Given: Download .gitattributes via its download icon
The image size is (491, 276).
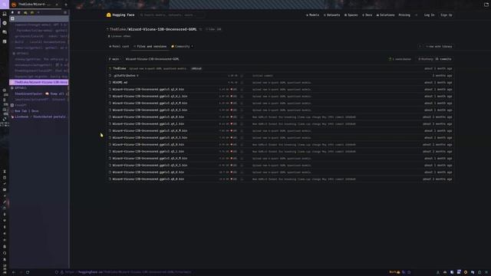Looking at the screenshot, I should (242, 76).
